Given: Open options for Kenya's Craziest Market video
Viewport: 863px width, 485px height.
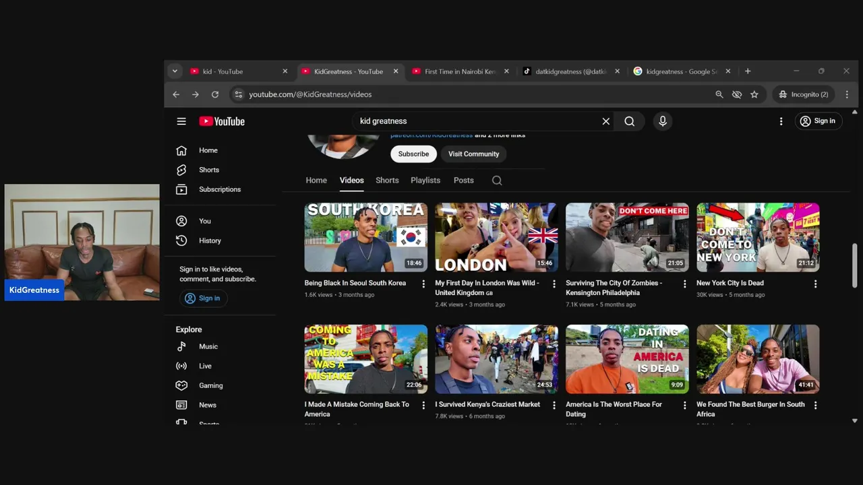Looking at the screenshot, I should click(554, 406).
